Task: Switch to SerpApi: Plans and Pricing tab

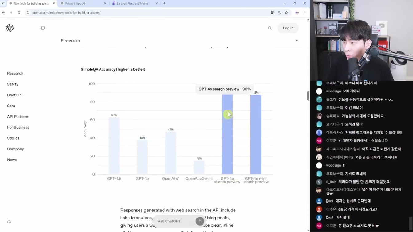Action: click(134, 3)
